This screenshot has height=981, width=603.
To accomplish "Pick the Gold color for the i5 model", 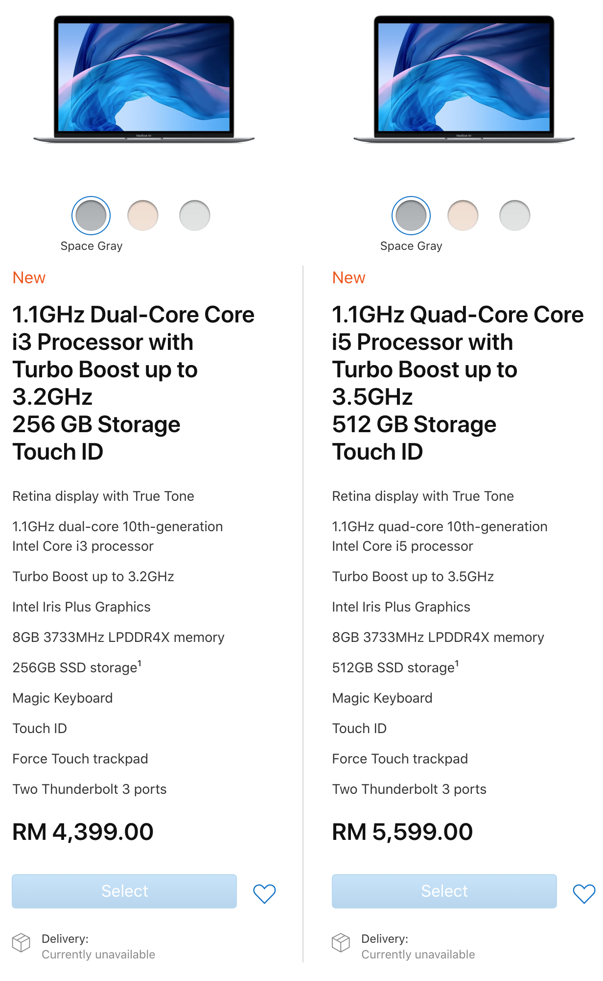I will (463, 216).
